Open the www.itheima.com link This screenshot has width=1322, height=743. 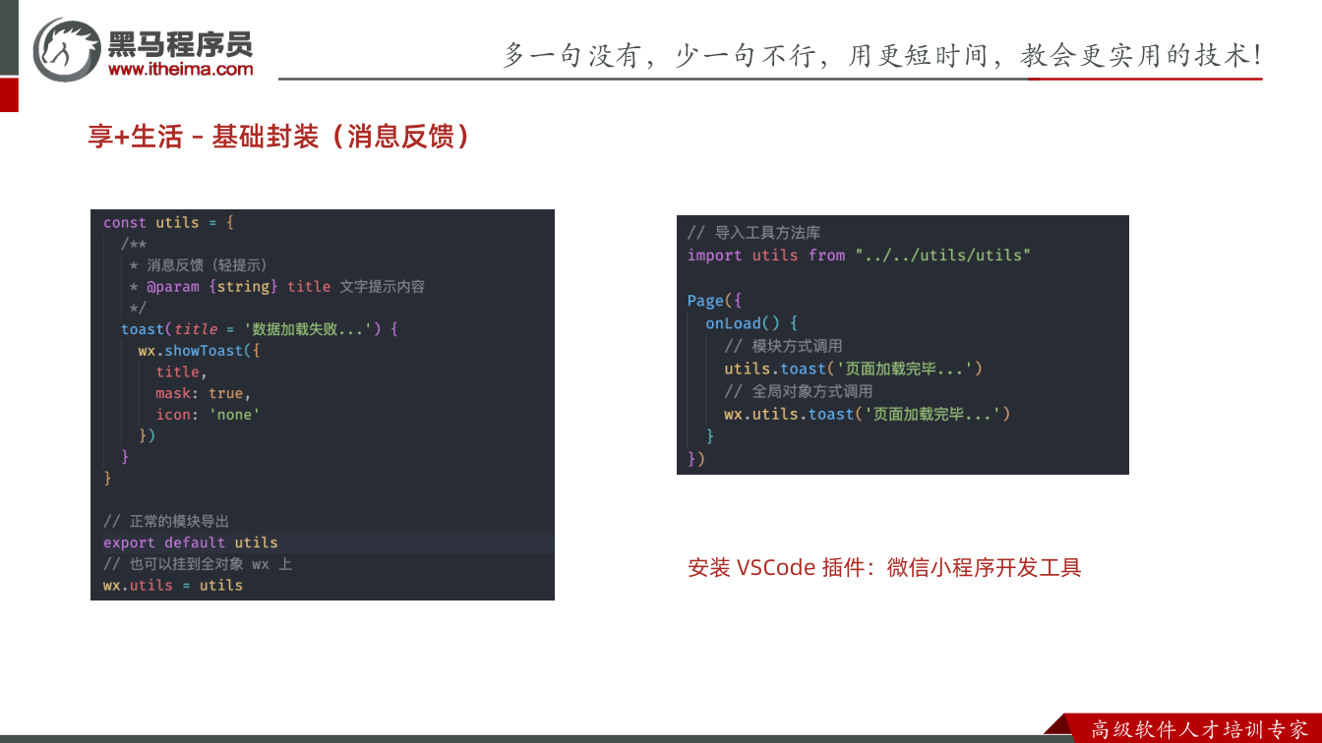click(180, 69)
